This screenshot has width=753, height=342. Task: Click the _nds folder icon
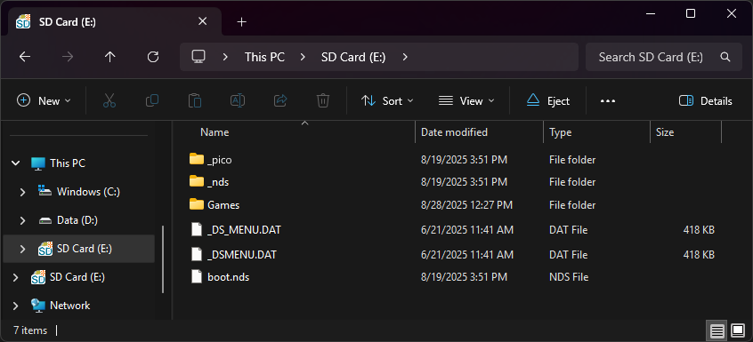[197, 181]
